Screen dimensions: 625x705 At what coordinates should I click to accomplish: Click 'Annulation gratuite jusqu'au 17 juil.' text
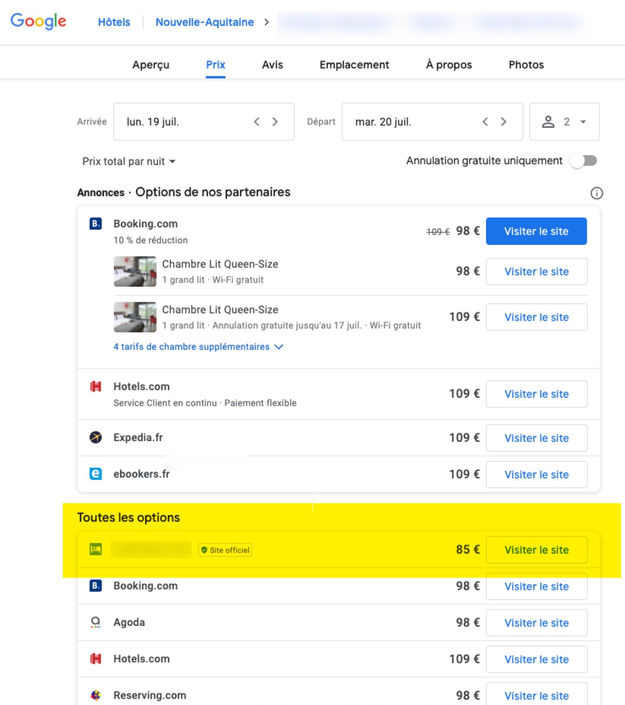point(287,326)
